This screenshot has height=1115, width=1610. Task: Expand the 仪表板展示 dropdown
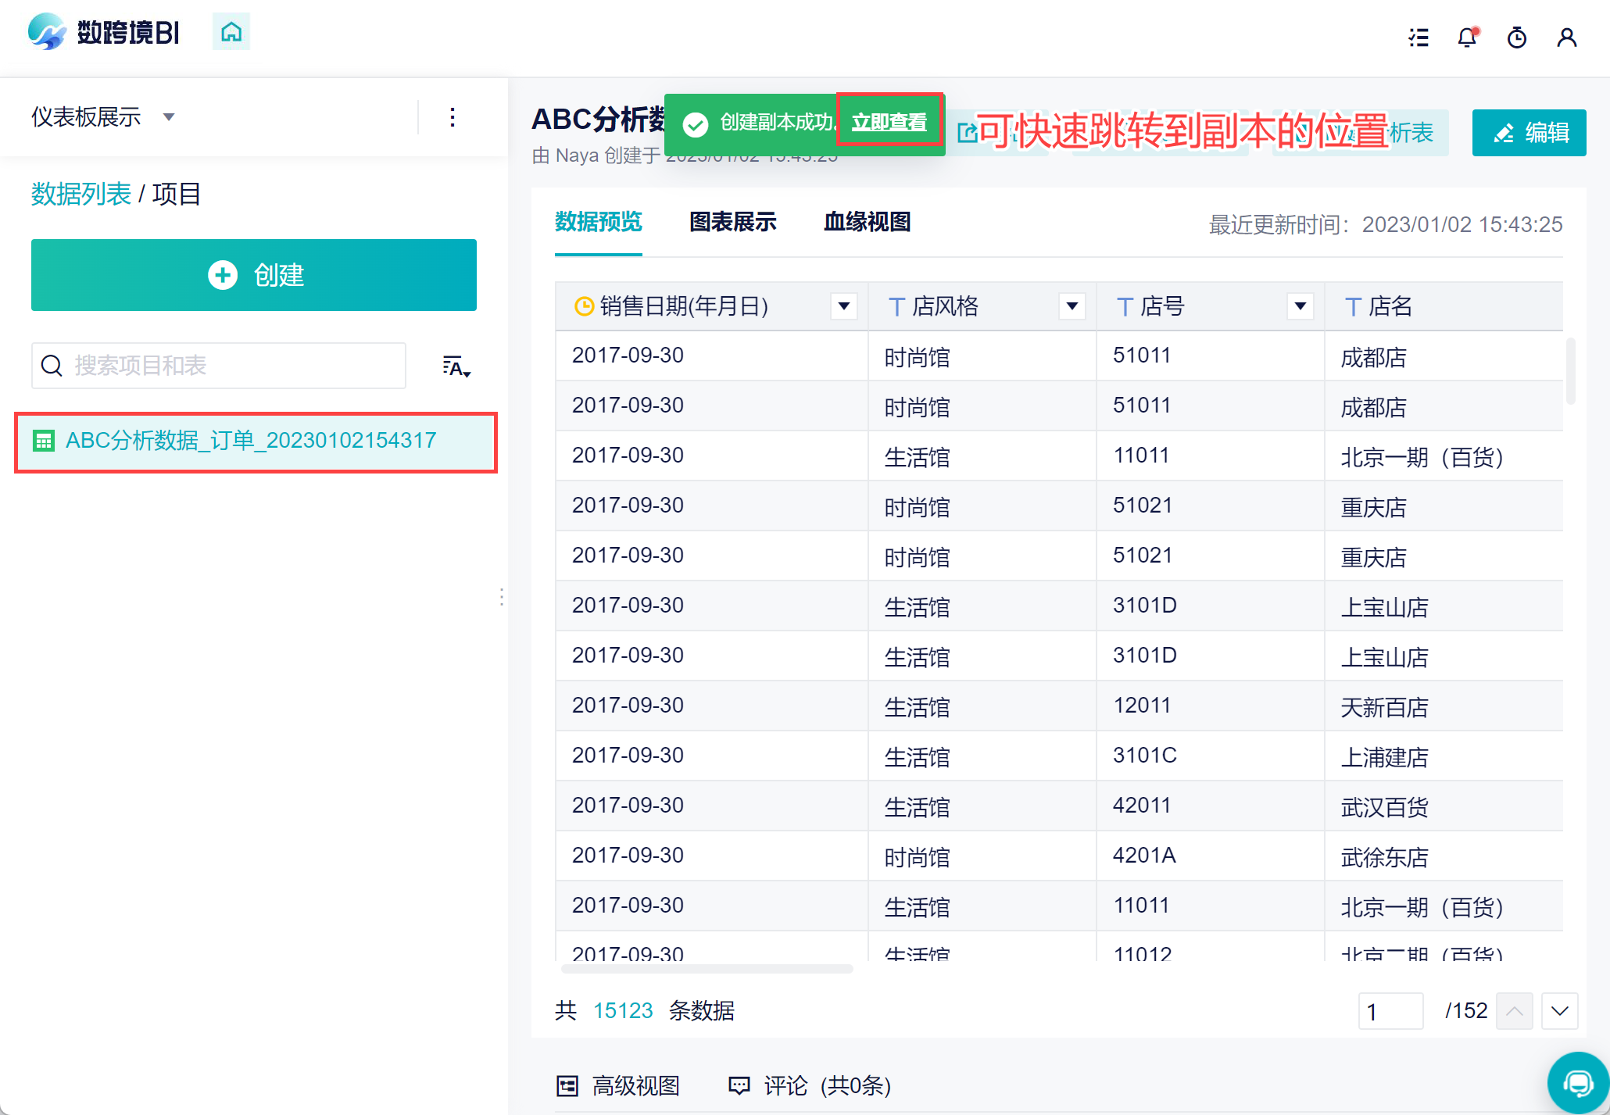168,117
